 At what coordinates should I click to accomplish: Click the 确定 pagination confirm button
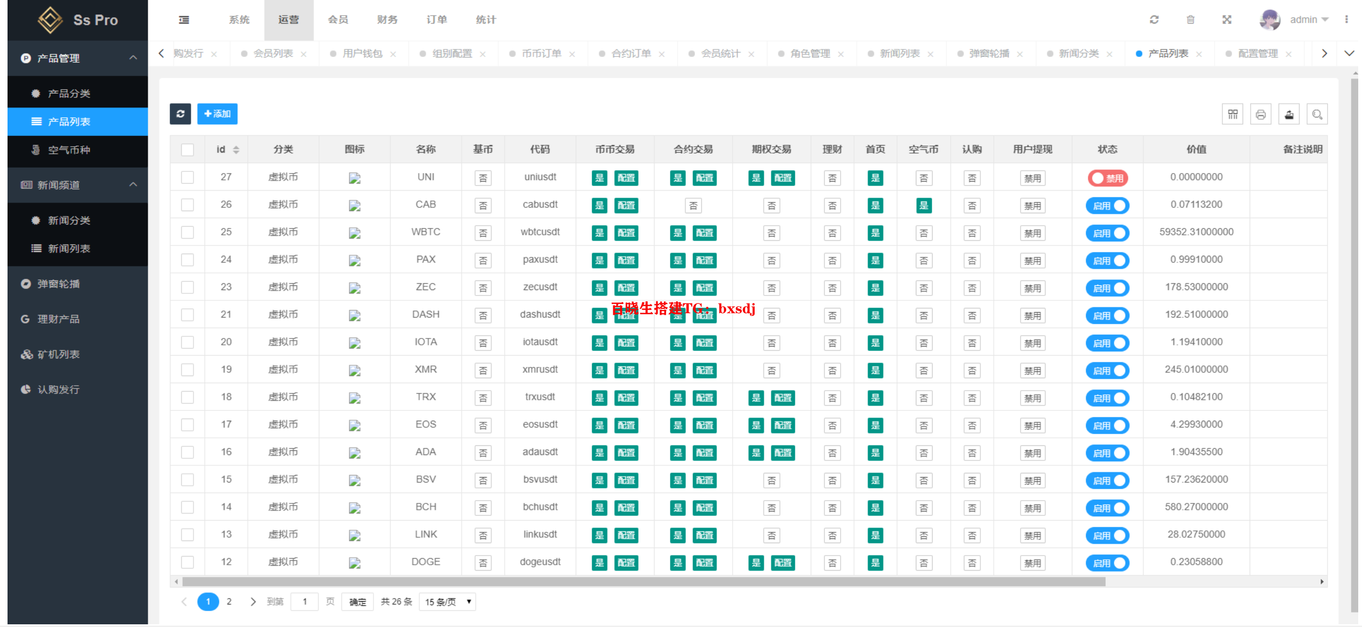click(357, 602)
